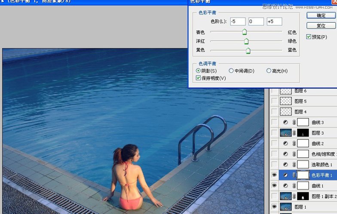Click the 曲线 2 adjustment layer icon
Image resolution: width=337 pixels, height=214 pixels.
[x=285, y=143]
